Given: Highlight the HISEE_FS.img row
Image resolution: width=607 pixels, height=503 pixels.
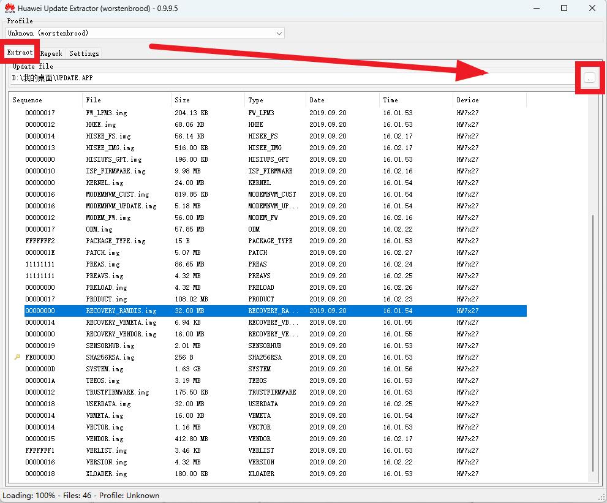Looking at the screenshot, I should pos(275,136).
